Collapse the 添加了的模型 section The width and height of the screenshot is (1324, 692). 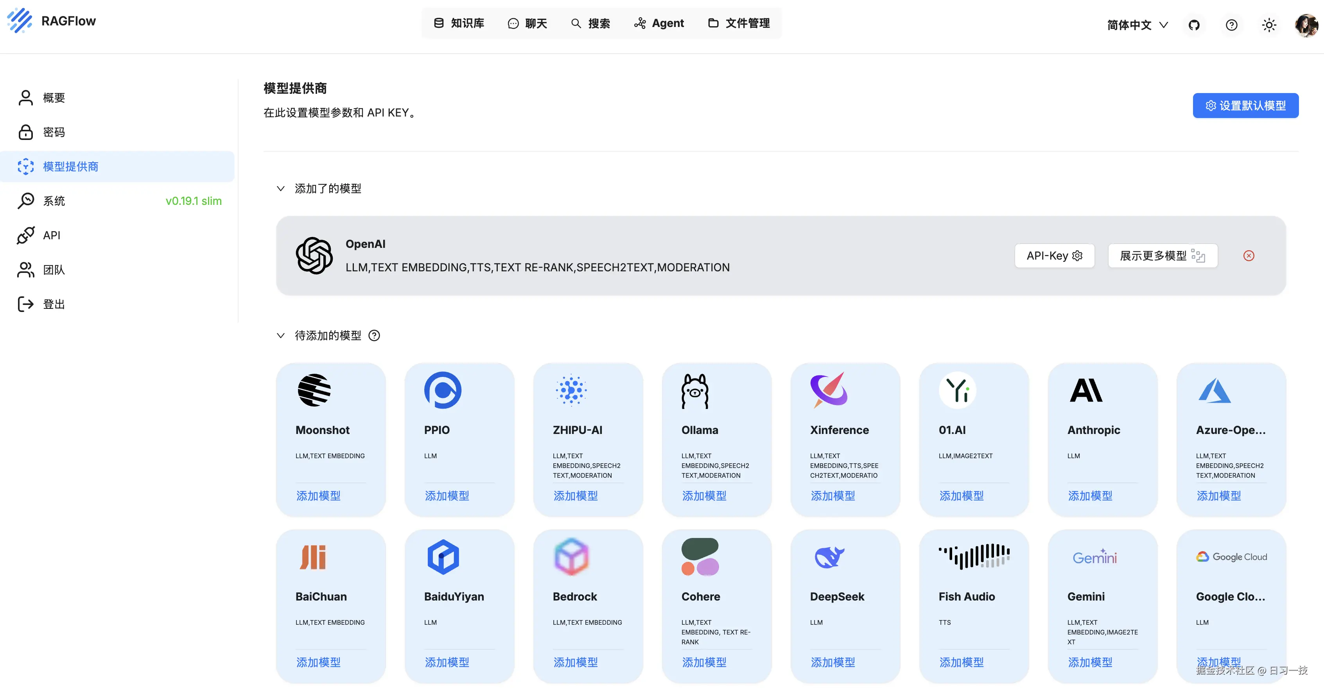click(x=281, y=188)
